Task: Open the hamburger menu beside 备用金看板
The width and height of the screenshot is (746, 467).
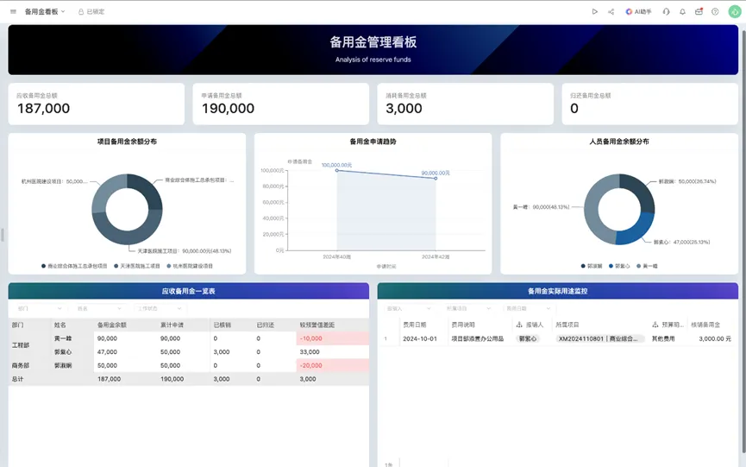Action: tap(13, 11)
